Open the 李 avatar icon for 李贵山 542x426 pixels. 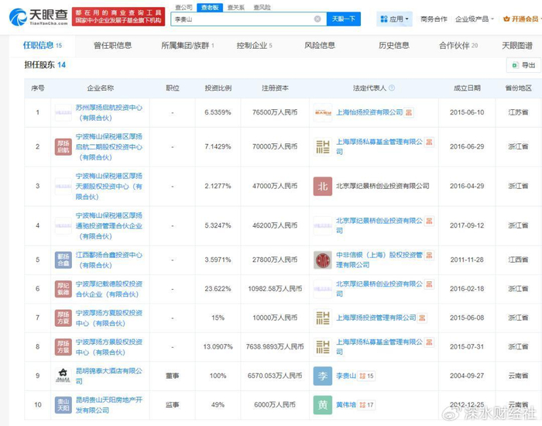323,376
